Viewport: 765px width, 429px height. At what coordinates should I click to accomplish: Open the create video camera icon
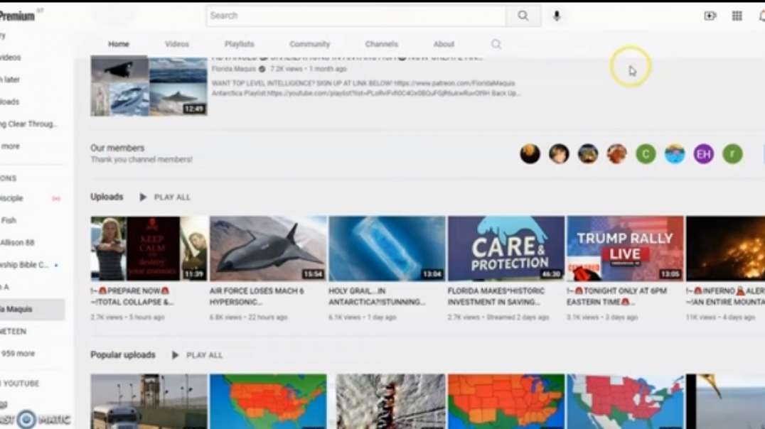tap(710, 16)
